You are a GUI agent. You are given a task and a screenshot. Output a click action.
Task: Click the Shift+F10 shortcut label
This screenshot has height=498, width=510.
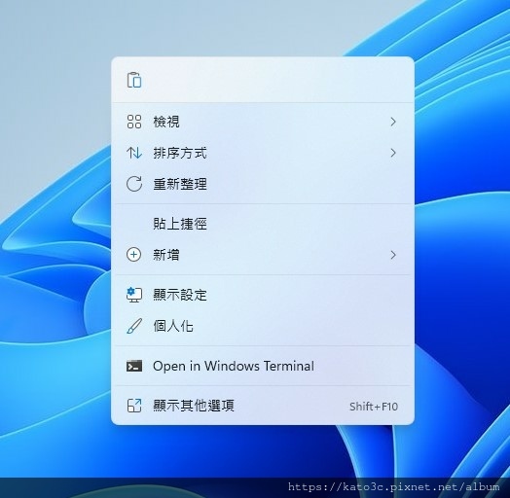[374, 407]
